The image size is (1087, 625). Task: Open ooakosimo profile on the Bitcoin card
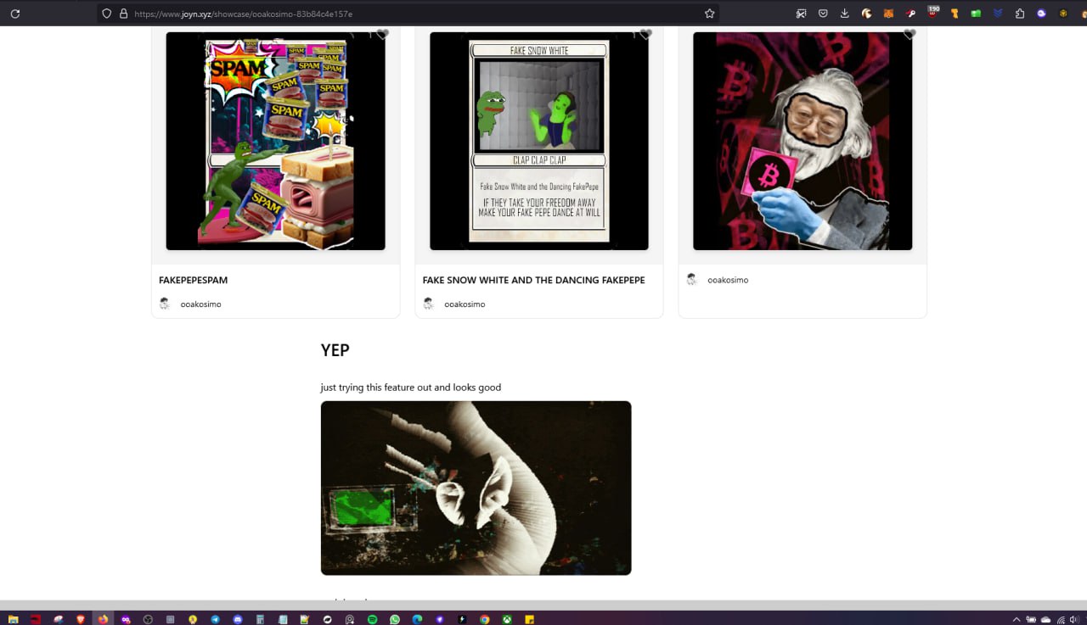[728, 280]
